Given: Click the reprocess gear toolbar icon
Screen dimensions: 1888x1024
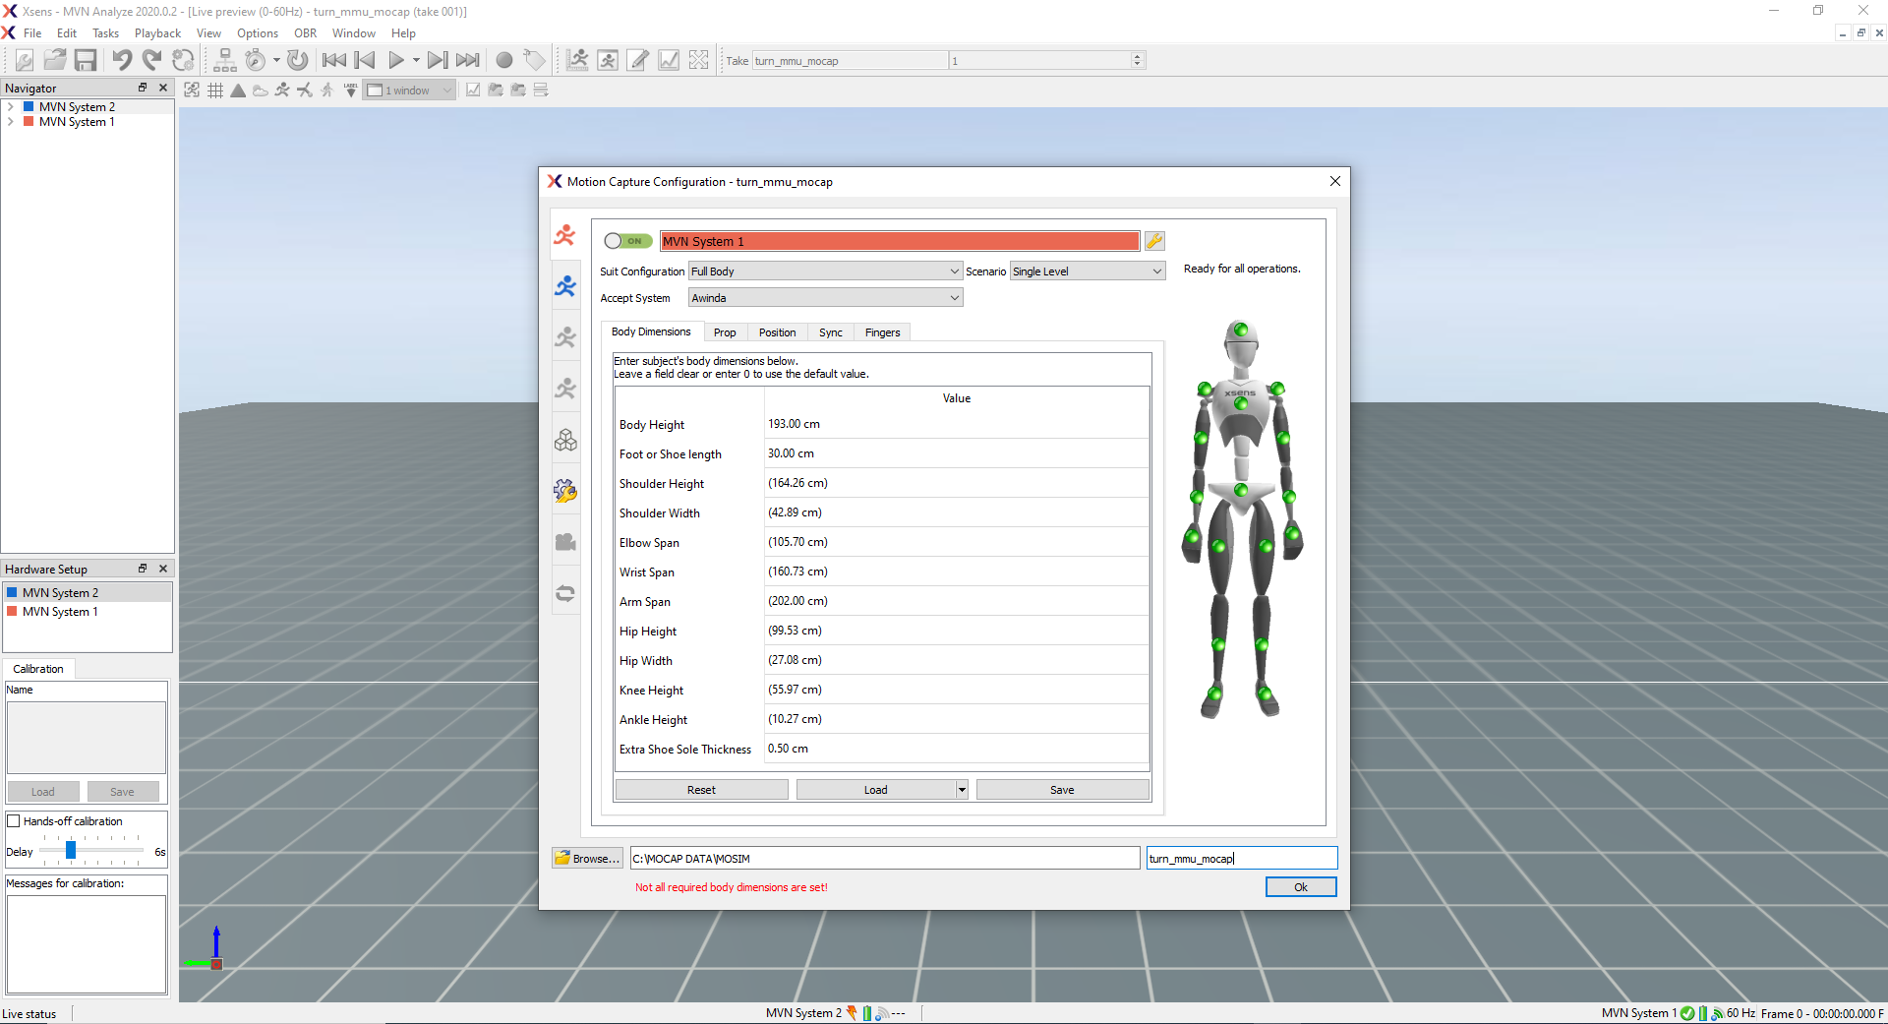Looking at the screenshot, I should 183,60.
